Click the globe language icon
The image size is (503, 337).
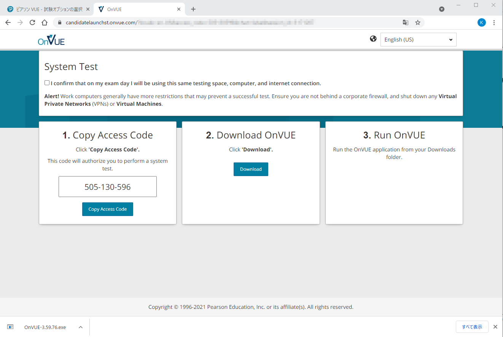tap(373, 39)
